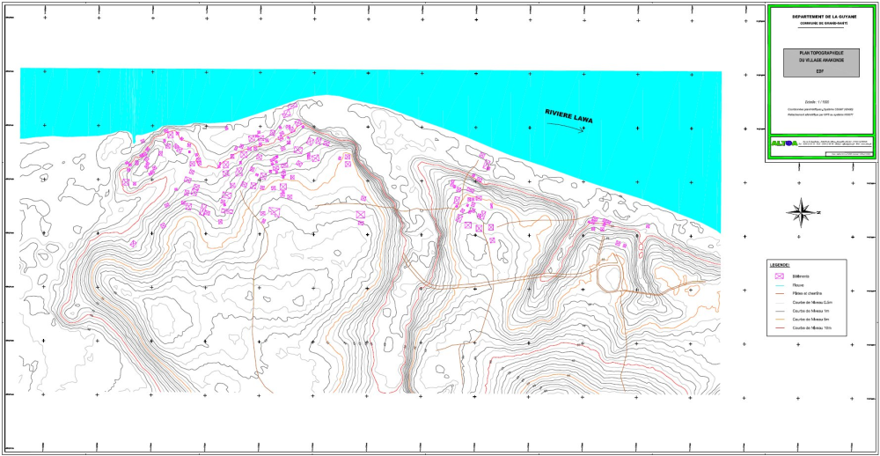Click the Bâtiments legend label
The image size is (880, 456).
click(x=801, y=276)
